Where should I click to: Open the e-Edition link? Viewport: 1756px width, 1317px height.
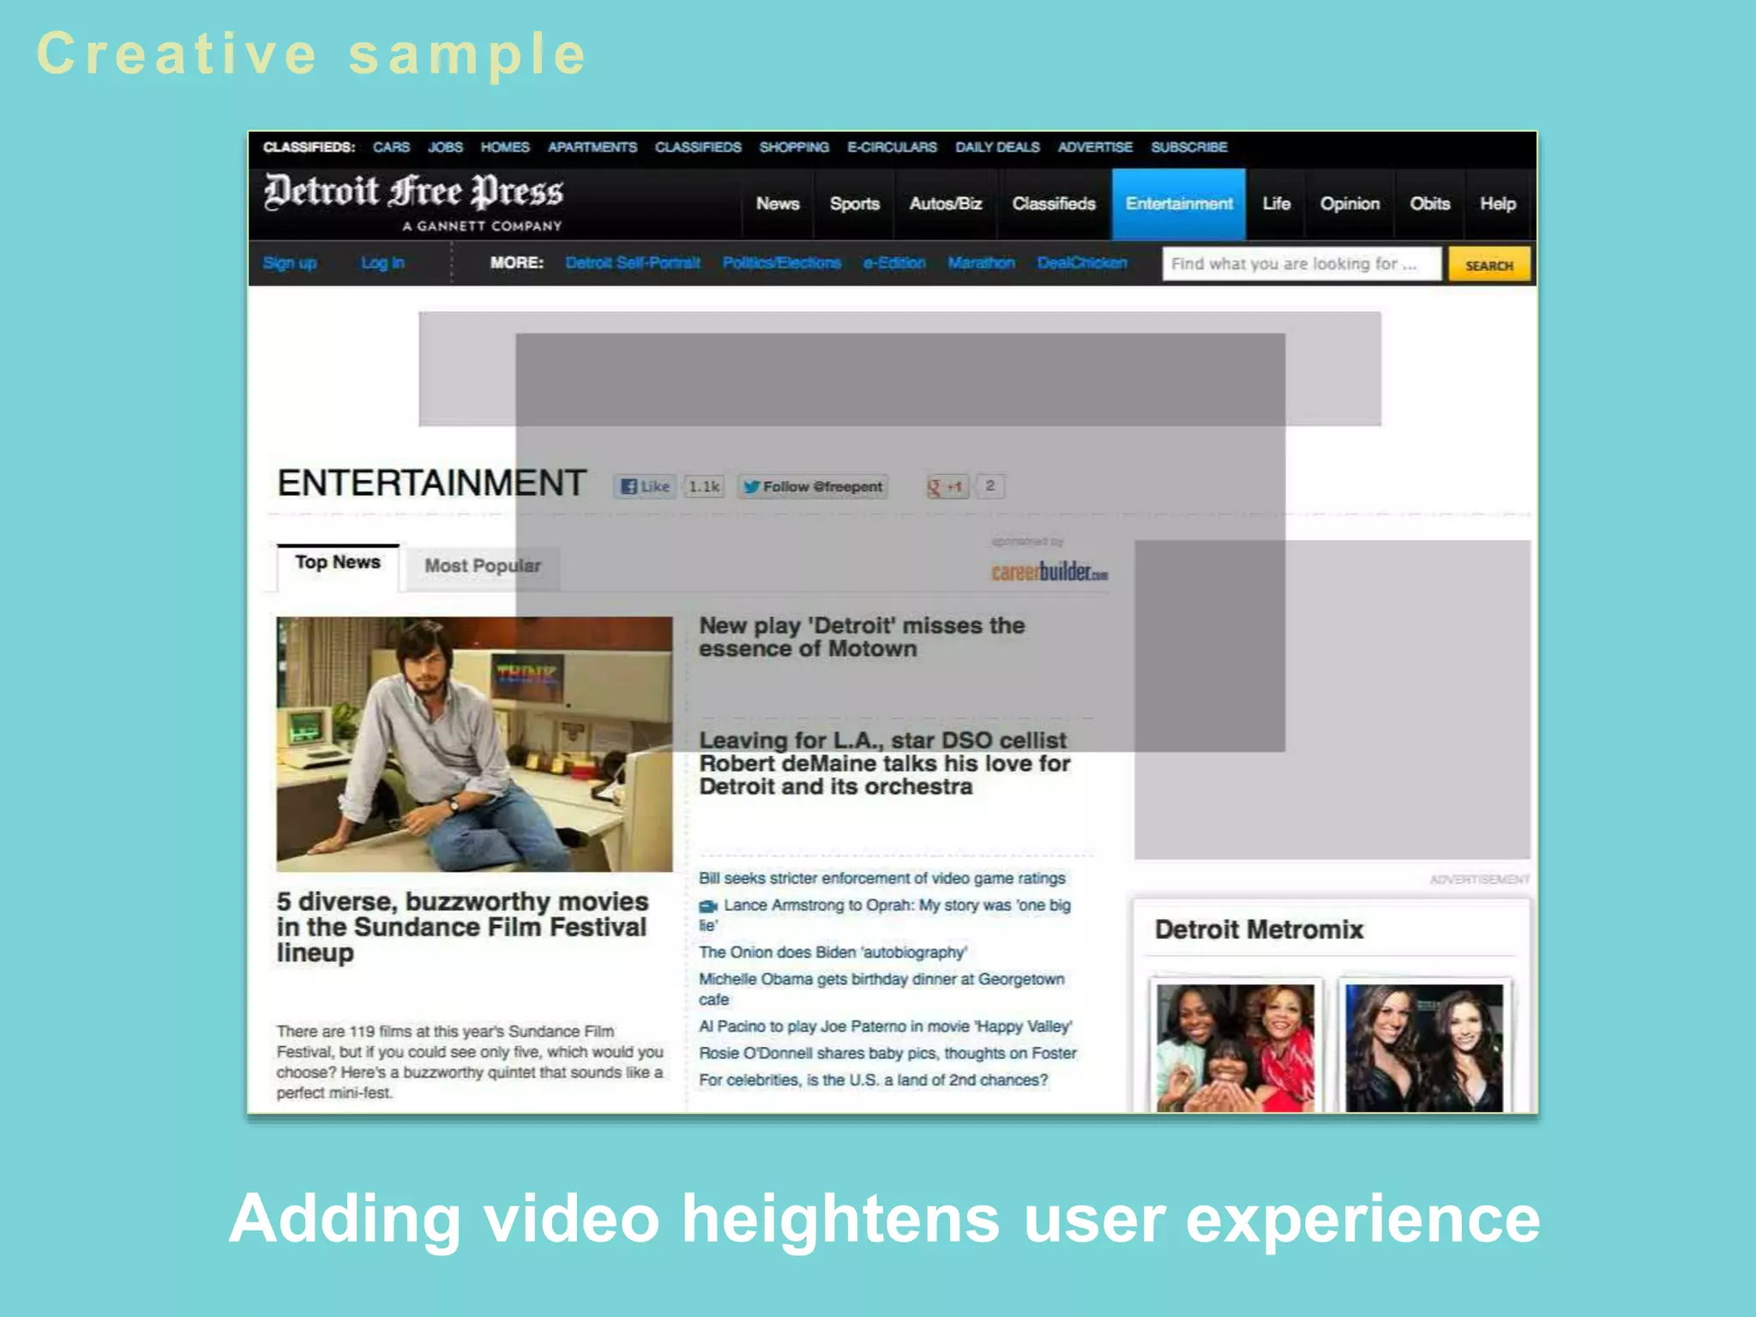[894, 263]
